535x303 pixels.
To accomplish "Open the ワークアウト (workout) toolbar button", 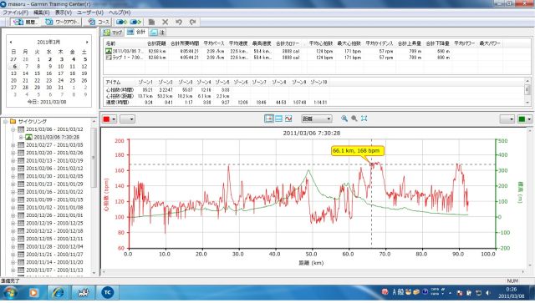I will point(63,22).
